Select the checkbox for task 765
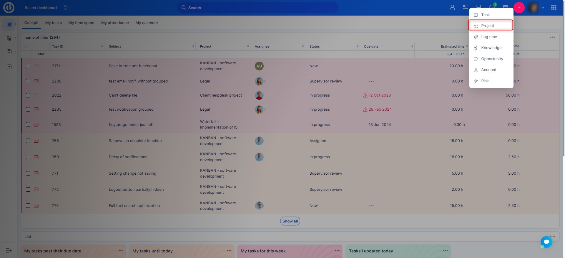 [x=28, y=141]
